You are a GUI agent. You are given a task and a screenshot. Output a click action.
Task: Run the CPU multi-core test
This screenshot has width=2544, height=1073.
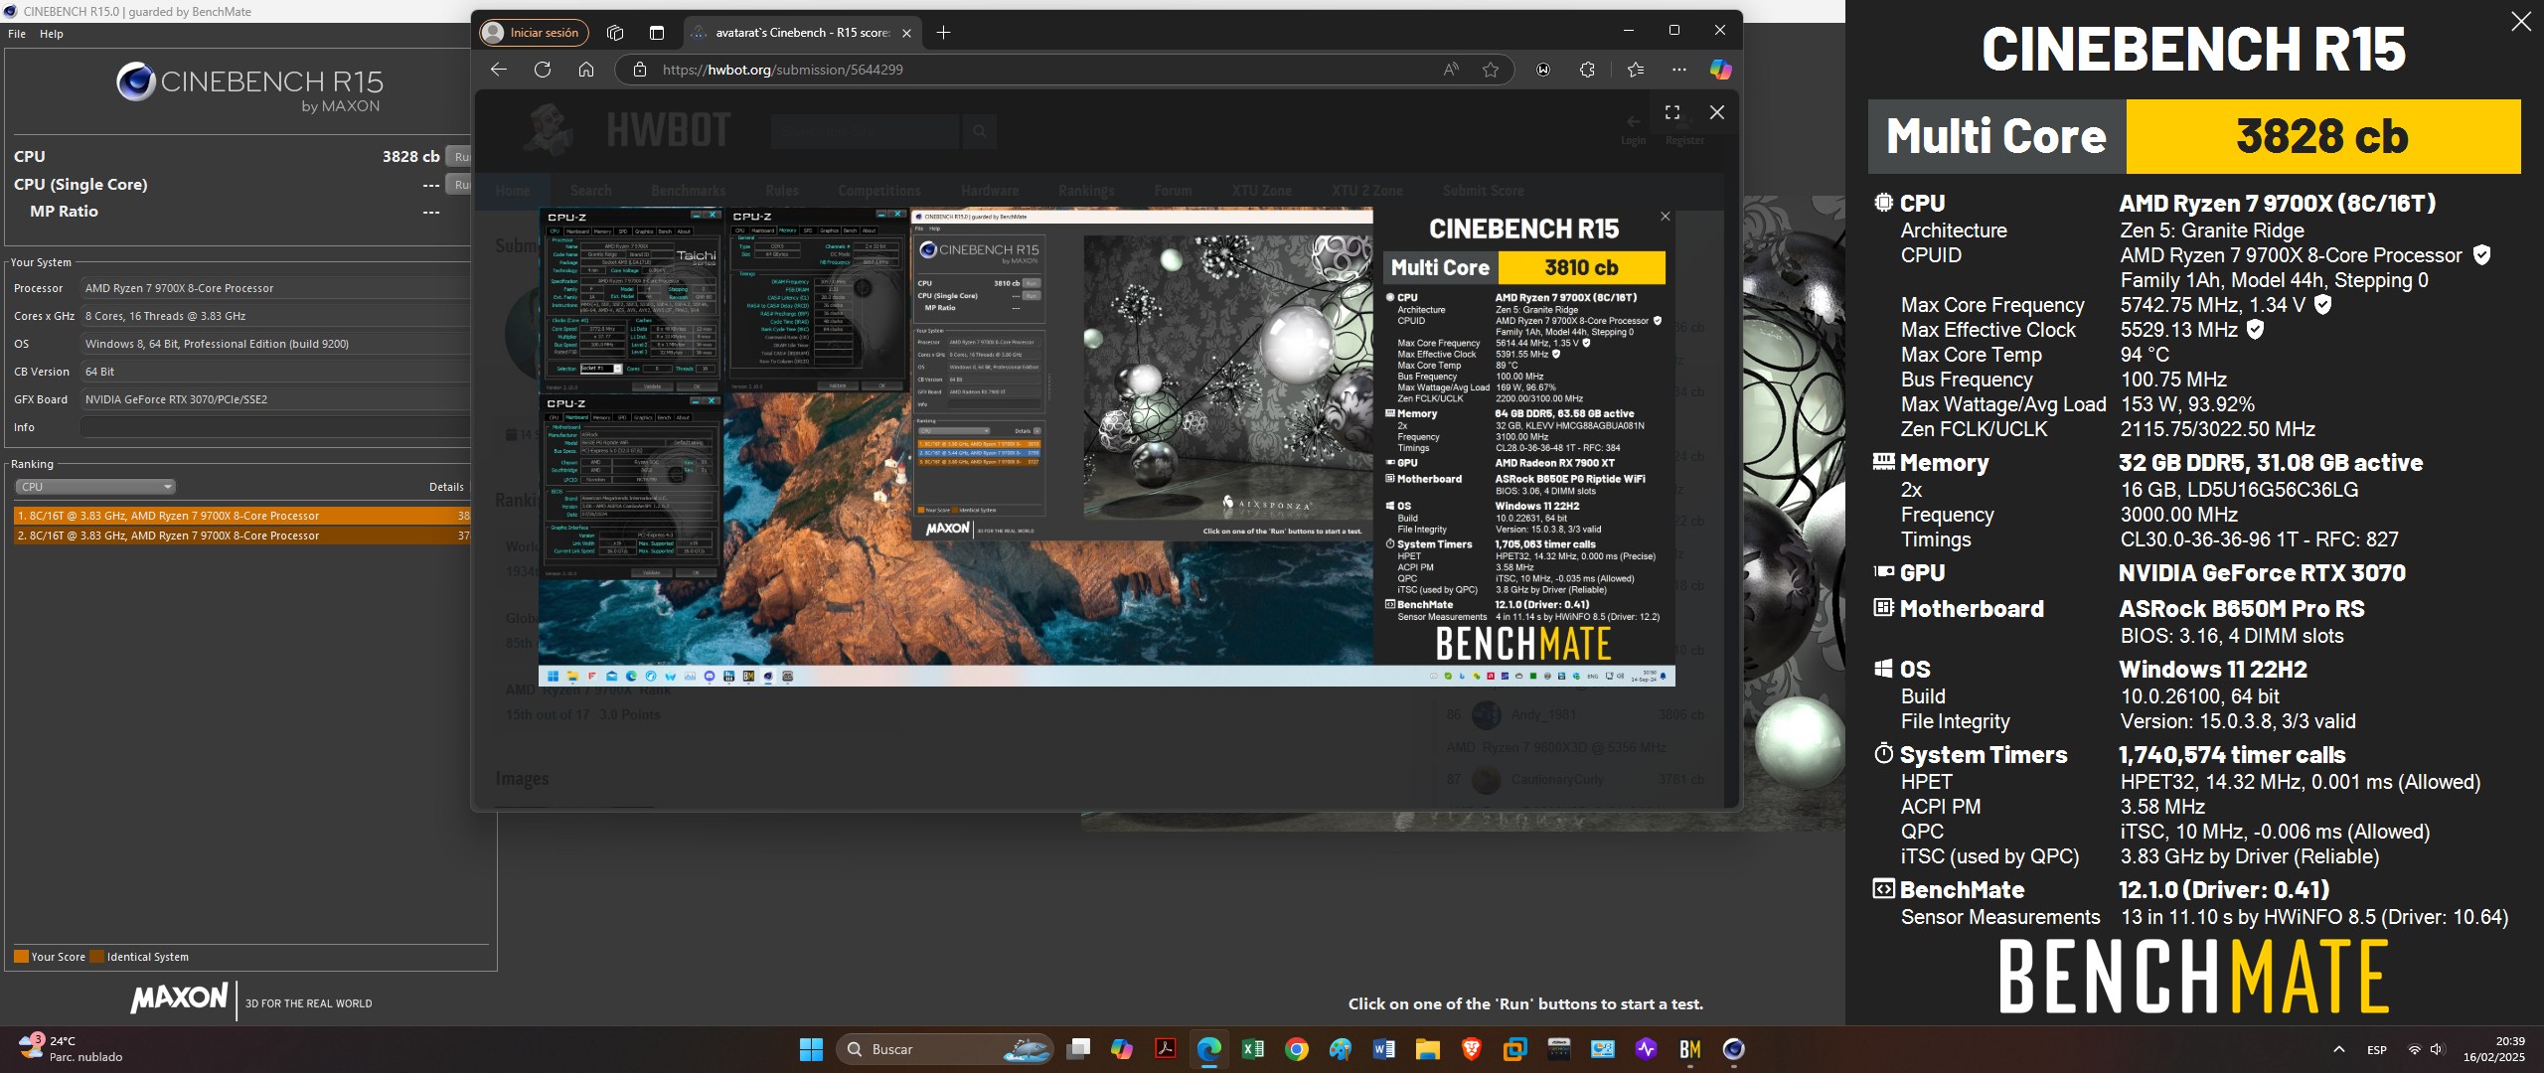click(459, 156)
